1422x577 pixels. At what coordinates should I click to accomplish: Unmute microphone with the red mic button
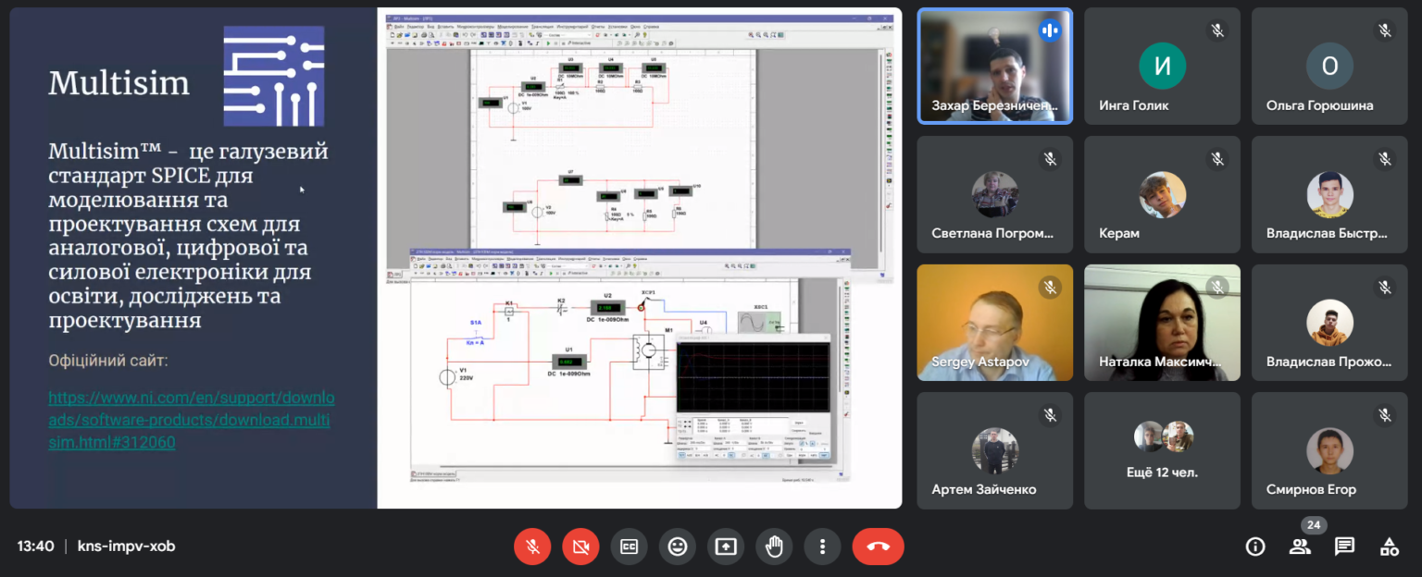click(x=532, y=546)
